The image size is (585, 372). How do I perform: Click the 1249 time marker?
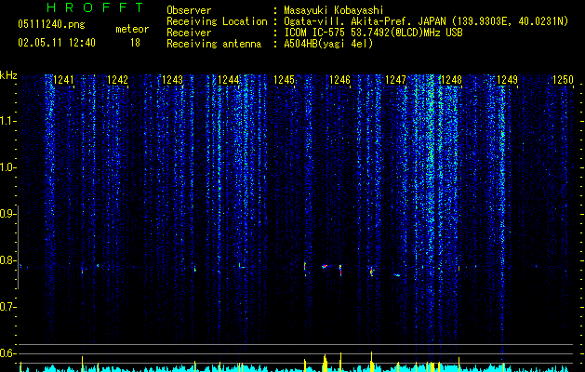(508, 80)
